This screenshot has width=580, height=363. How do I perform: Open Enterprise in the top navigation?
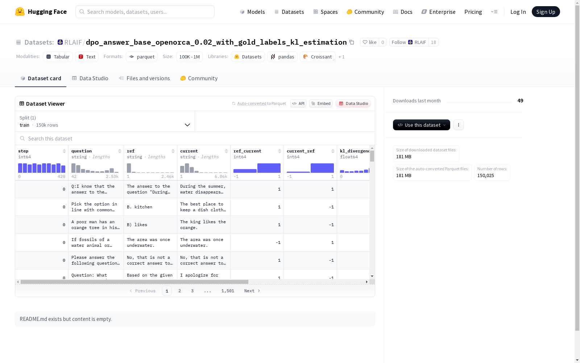(x=439, y=12)
